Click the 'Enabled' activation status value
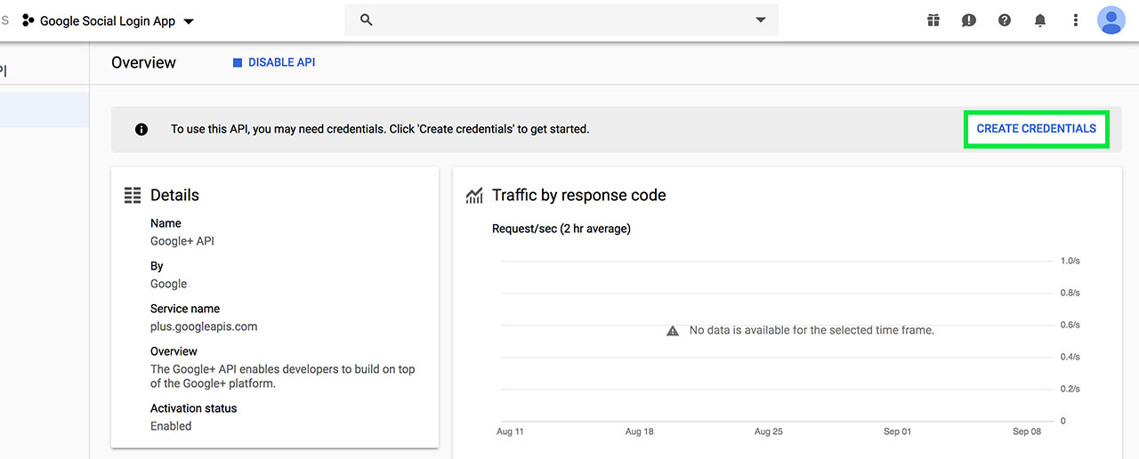The width and height of the screenshot is (1139, 459). click(x=171, y=426)
